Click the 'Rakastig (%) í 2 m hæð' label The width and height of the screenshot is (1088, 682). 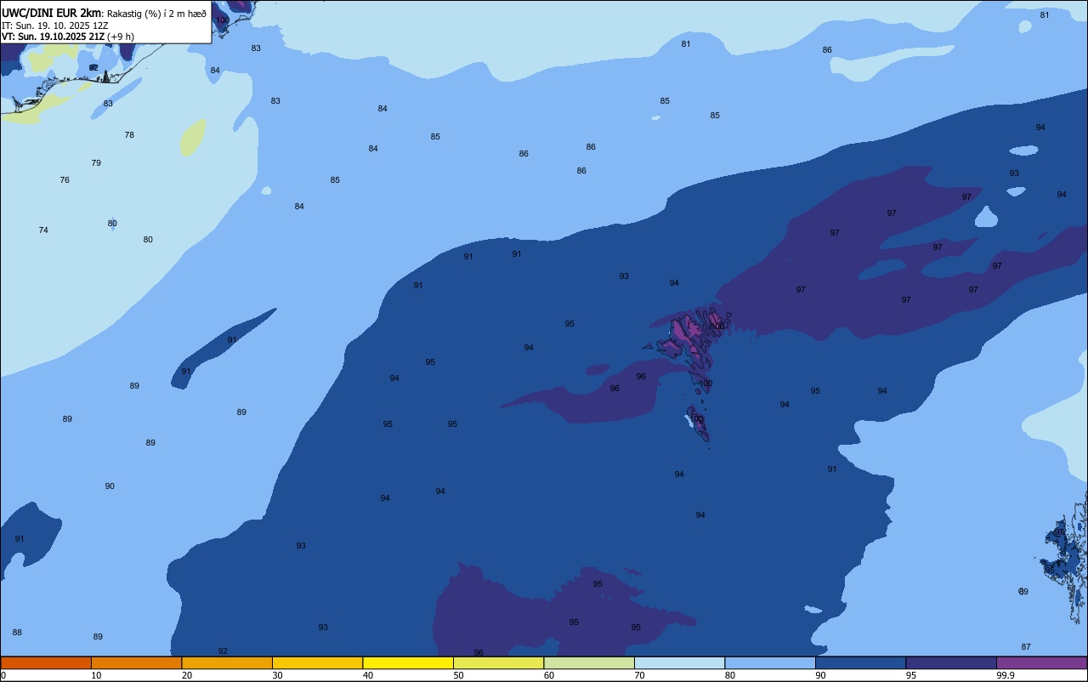tap(156, 14)
